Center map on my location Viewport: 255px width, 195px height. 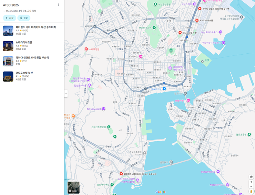[x=251, y=177]
